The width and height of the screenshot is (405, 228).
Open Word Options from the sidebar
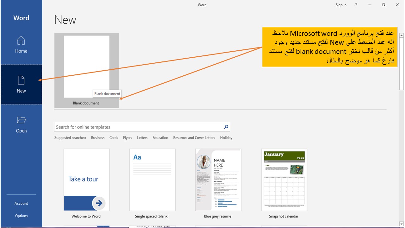(21, 216)
